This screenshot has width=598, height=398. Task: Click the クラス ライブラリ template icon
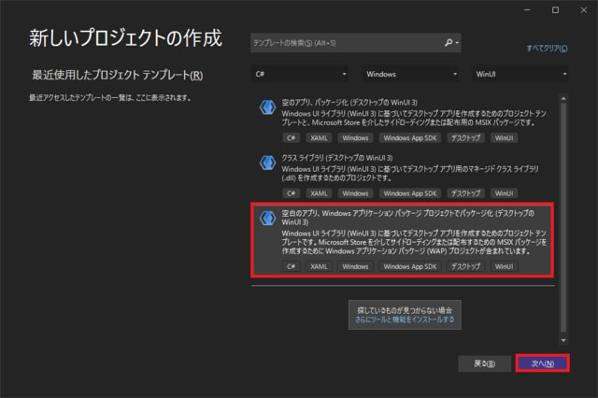pos(266,163)
